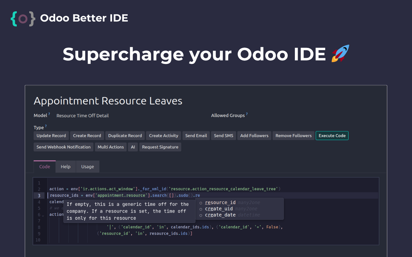This screenshot has width=412, height=257.
Task: Select the Send SMS type
Action: [224, 136]
